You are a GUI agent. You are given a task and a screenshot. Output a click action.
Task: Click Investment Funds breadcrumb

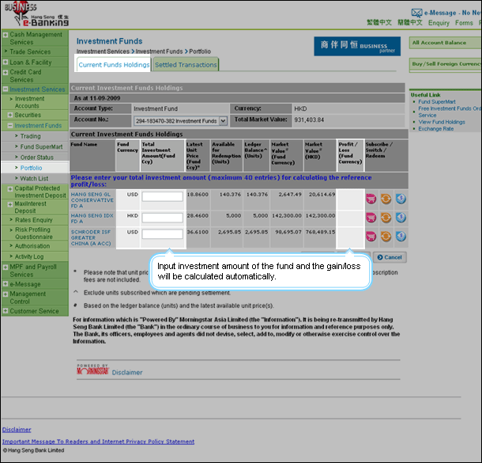tap(160, 51)
